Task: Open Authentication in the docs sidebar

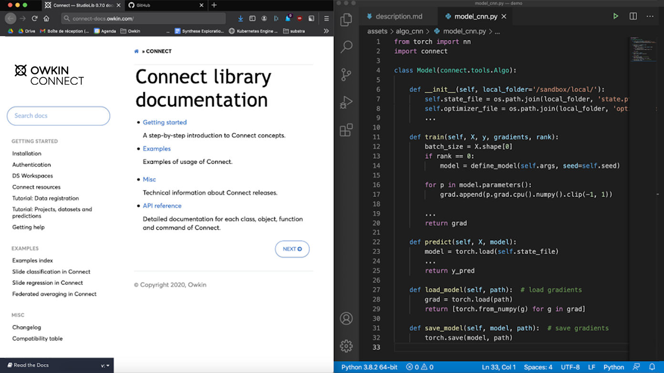Action: click(31, 165)
